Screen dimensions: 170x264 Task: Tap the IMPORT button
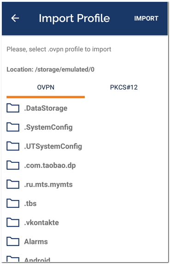coord(146,18)
